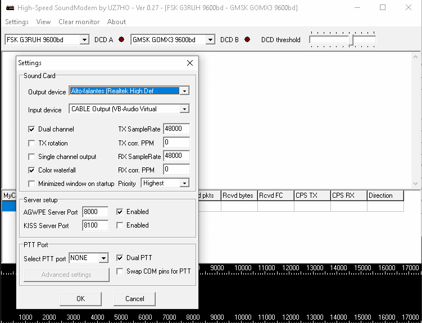Enable the TX rotation checkbox
The width and height of the screenshot is (422, 323).
click(31, 143)
